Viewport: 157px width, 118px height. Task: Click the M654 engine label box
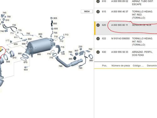(x=87, y=11)
